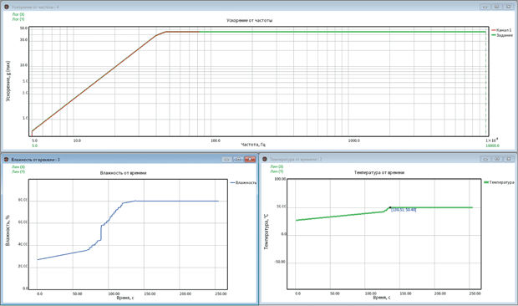Click the 100.00 tick on temperature axis
The height and width of the screenshot is (306, 518).
tap(280, 179)
